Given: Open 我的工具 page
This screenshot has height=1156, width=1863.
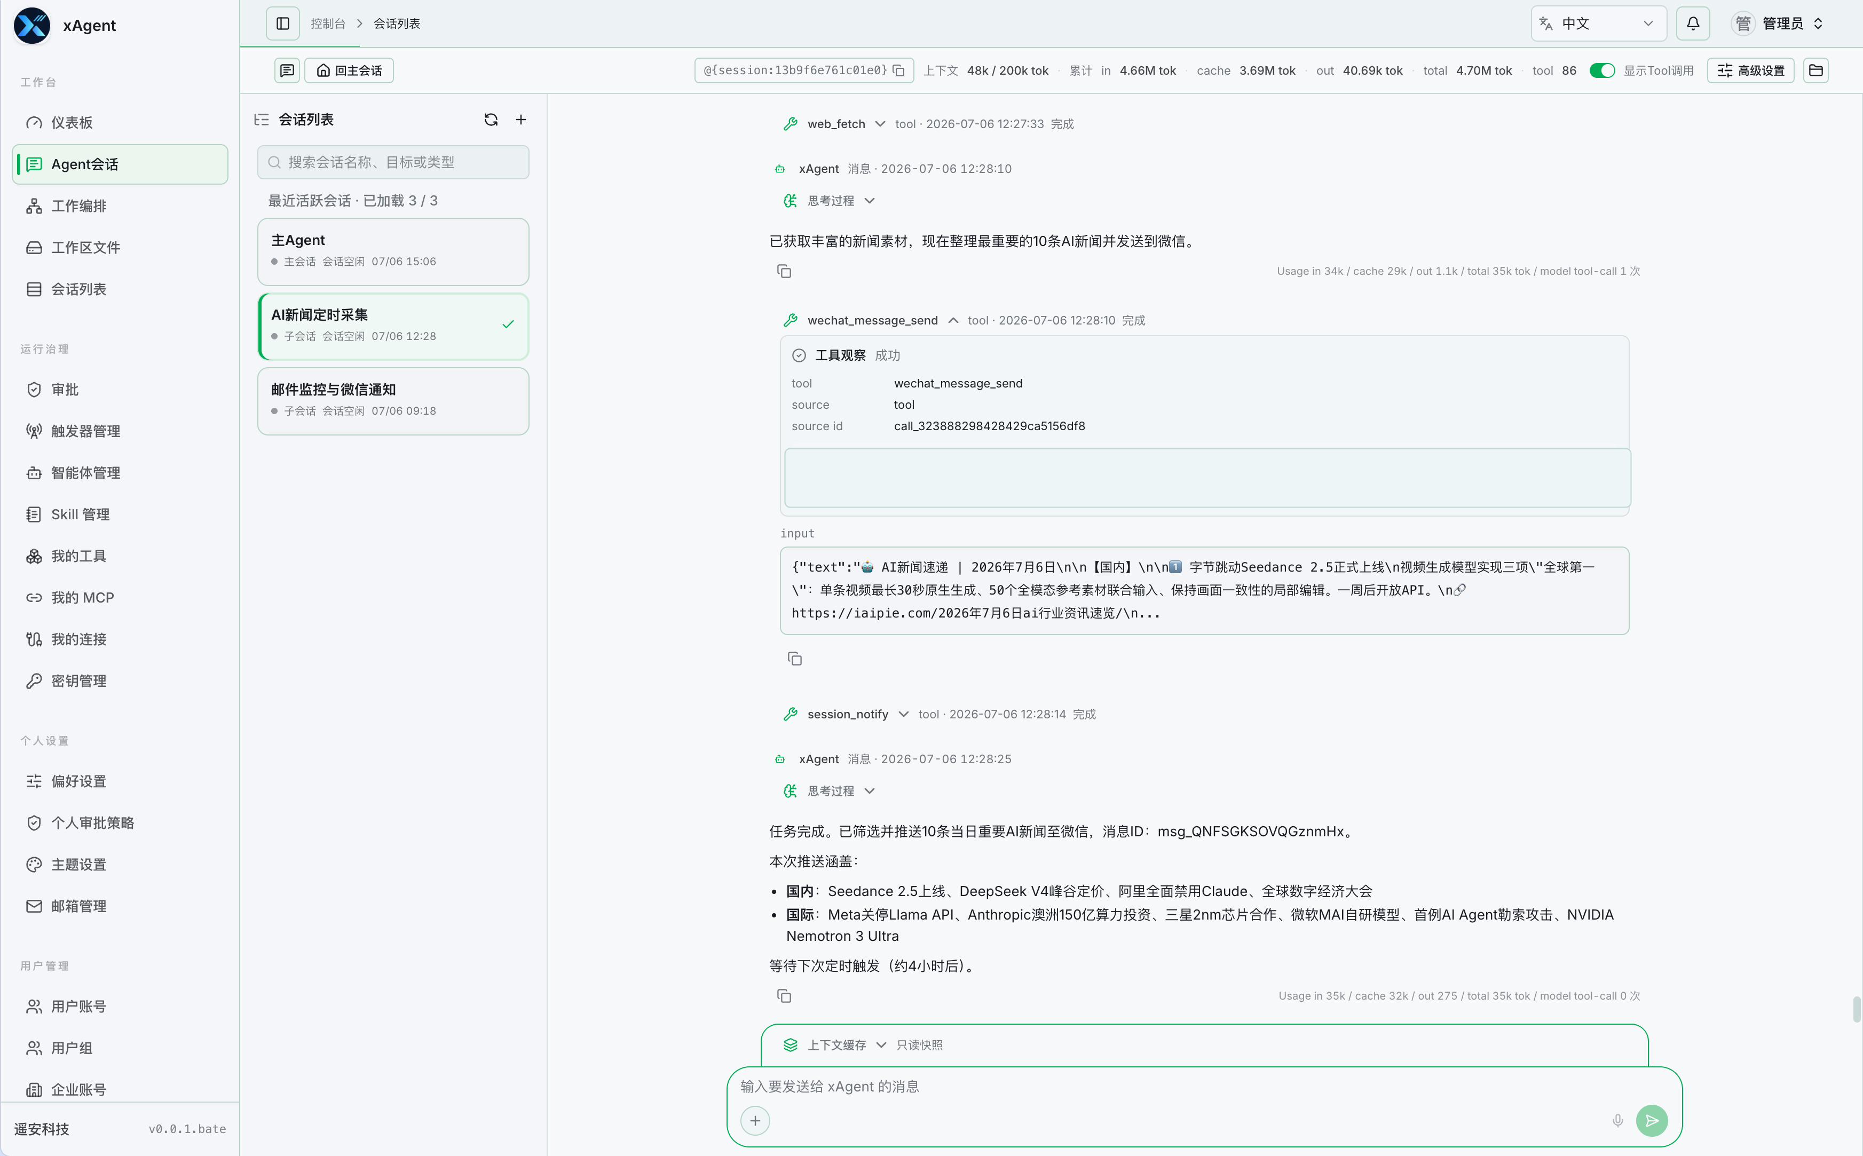Looking at the screenshot, I should click(x=120, y=556).
